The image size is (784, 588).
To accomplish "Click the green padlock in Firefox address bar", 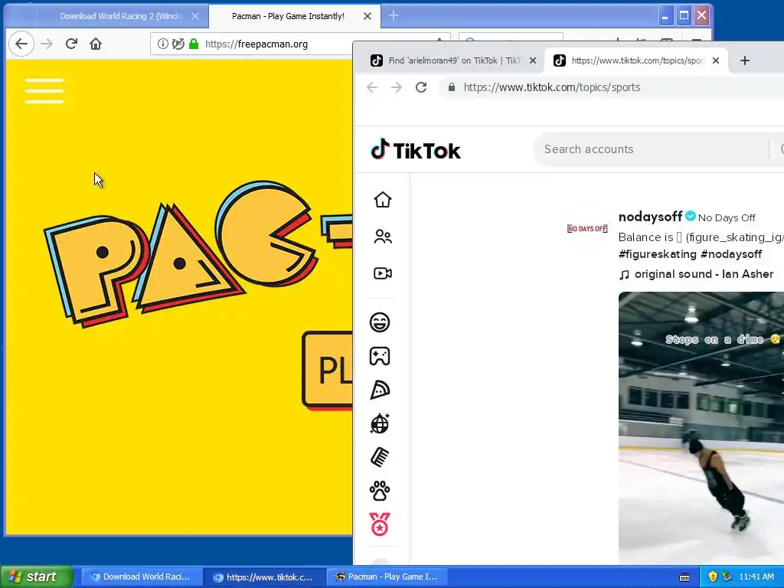I will pyautogui.click(x=194, y=44).
